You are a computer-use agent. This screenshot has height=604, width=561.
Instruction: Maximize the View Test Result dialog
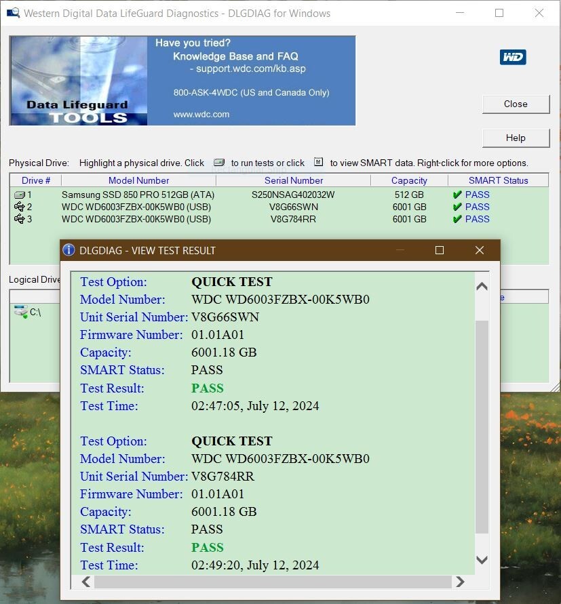(x=439, y=250)
